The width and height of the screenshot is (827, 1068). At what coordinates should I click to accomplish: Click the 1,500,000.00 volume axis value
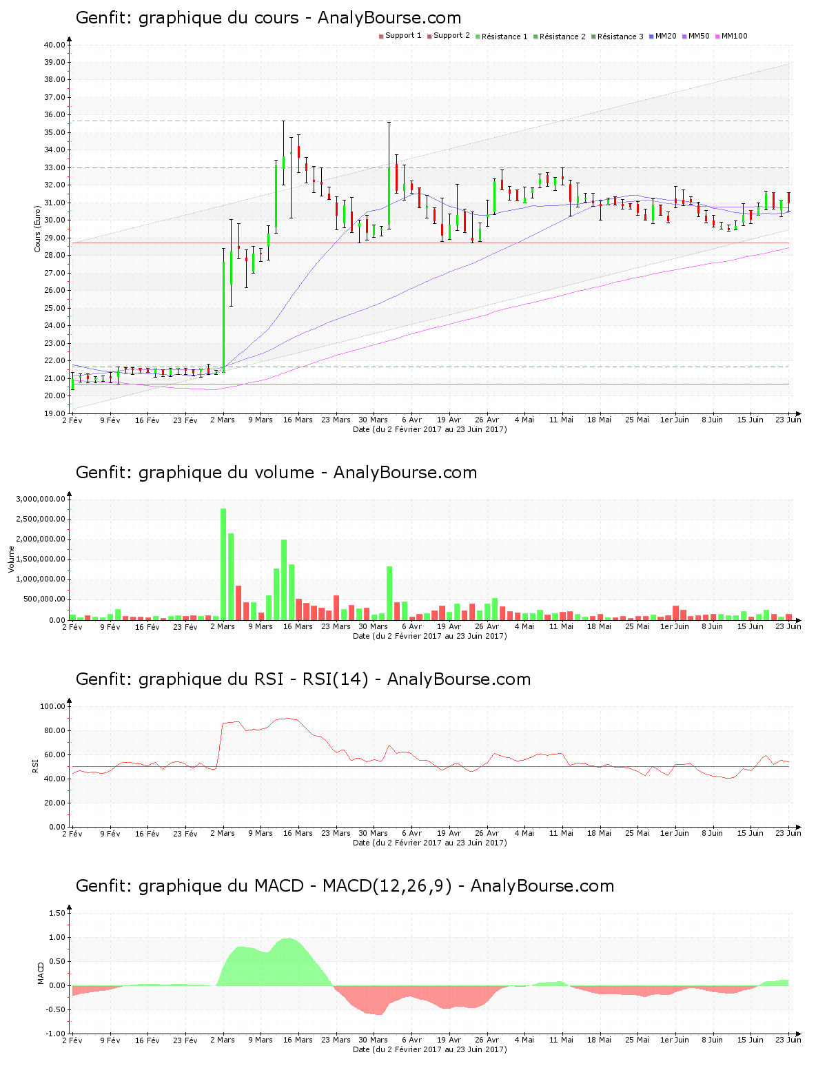point(41,559)
